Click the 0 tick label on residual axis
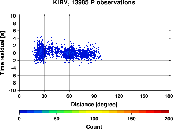Screen dimensions: 173x129 point(15,53)
